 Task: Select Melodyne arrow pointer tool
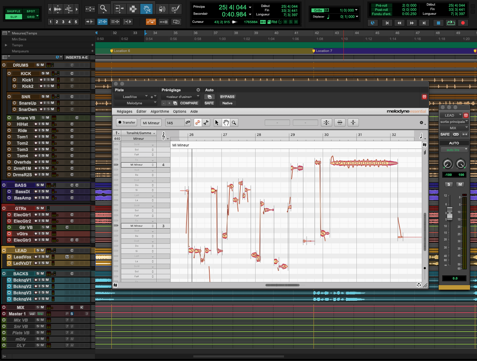coord(217,123)
